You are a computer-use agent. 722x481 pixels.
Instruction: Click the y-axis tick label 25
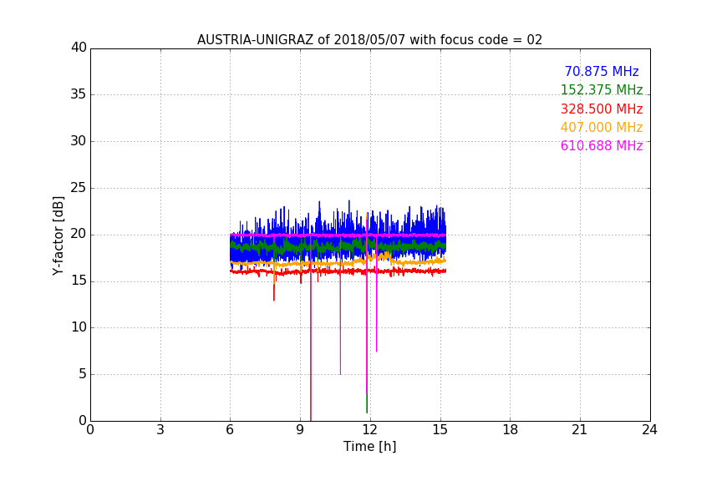point(79,187)
